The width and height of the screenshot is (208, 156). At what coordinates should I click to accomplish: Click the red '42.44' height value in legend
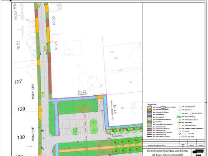coord(184,136)
